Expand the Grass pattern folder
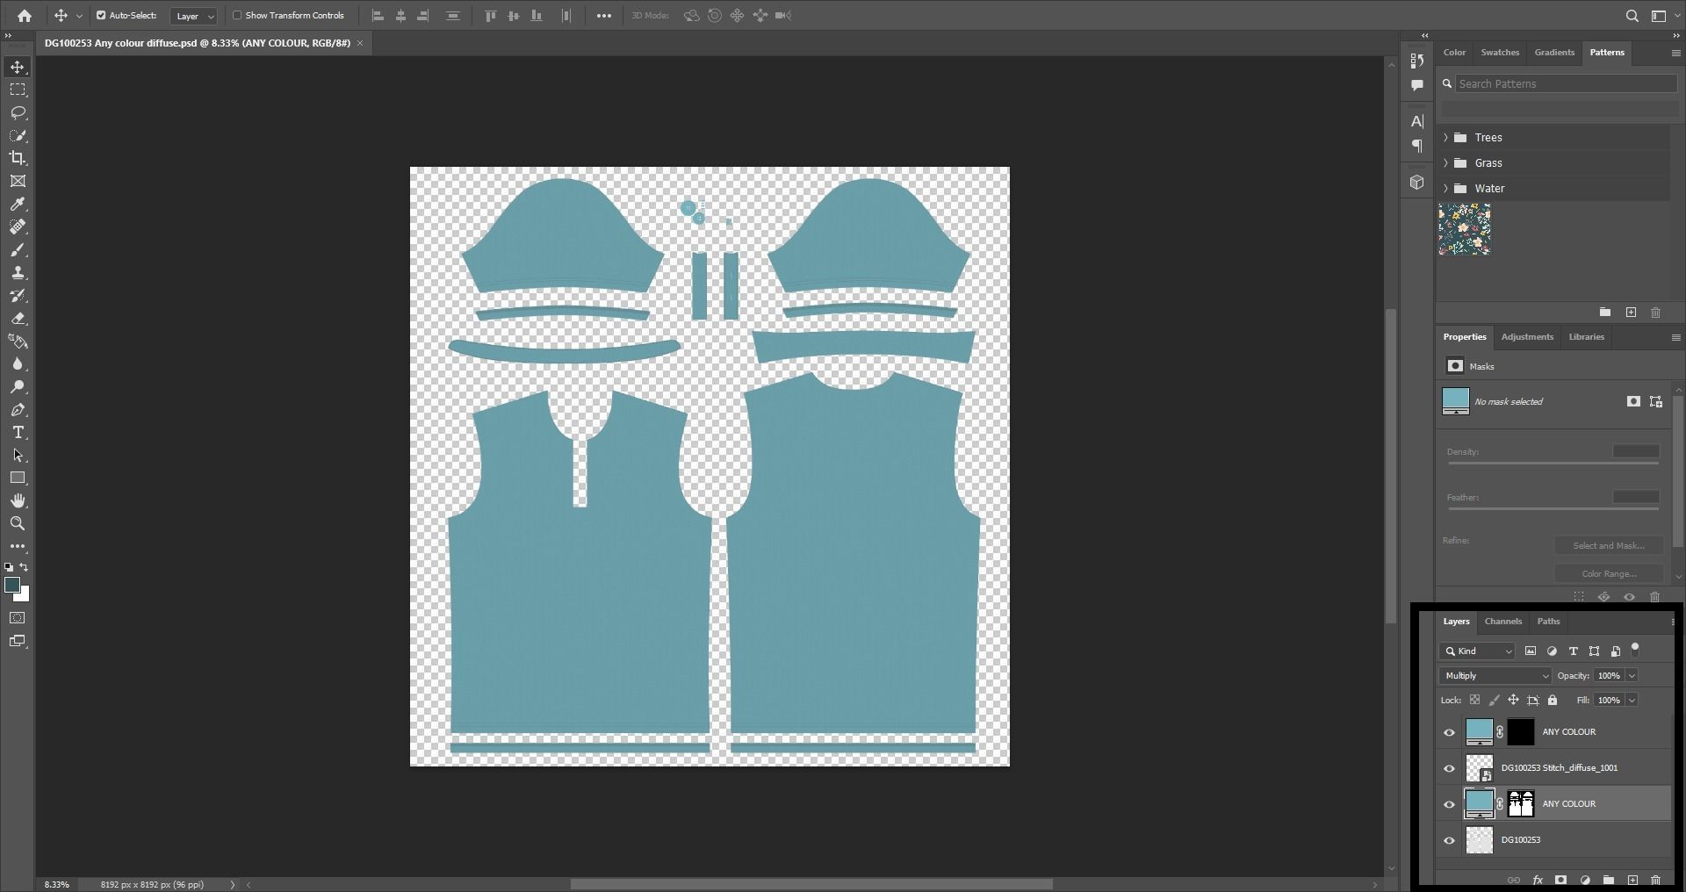Screen dimensions: 1686x892 coord(1445,163)
